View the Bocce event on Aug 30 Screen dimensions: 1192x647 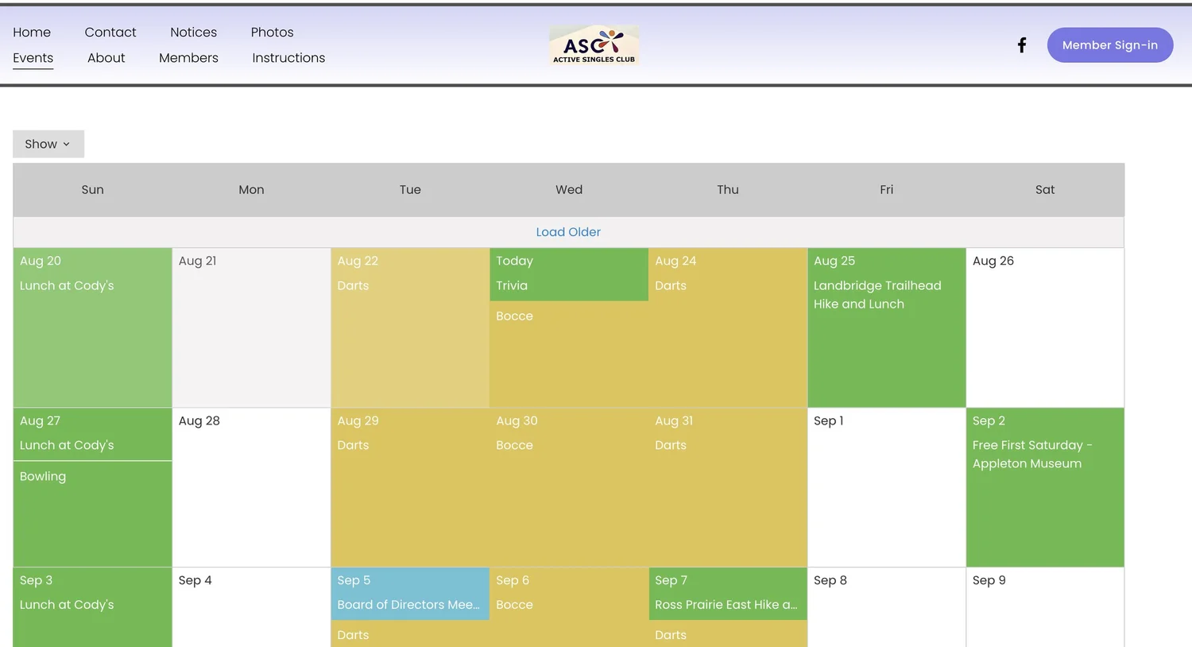(514, 445)
